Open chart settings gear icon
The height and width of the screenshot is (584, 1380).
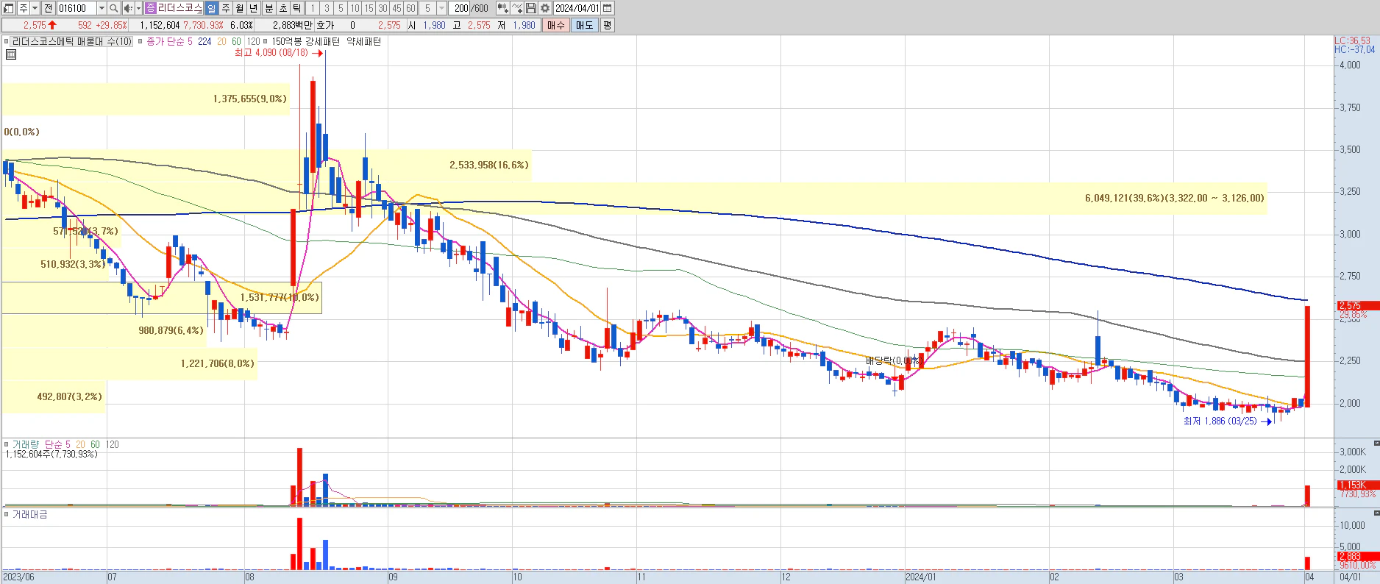(x=545, y=8)
